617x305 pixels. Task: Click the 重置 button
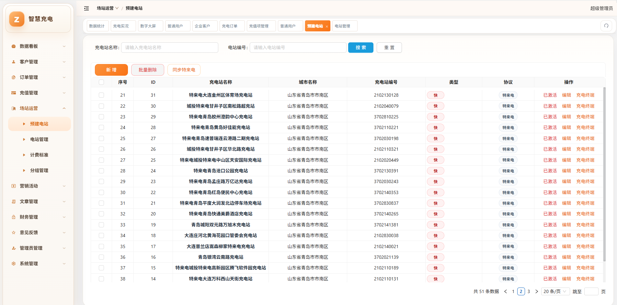tap(389, 48)
